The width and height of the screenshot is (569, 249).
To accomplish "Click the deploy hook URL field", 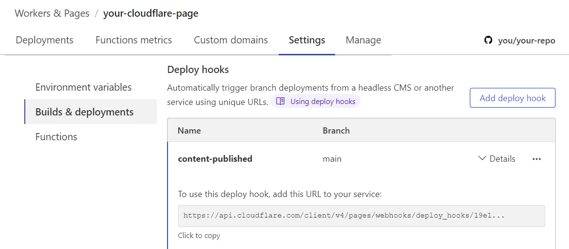I will [x=361, y=216].
